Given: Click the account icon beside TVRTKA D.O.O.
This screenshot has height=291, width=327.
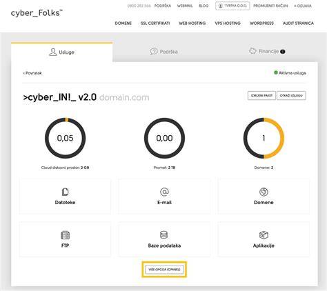Looking at the screenshot, I should coord(220,6).
